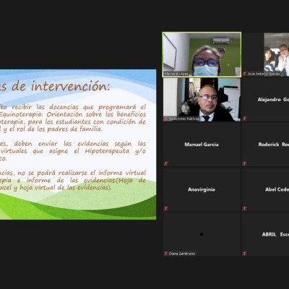Select Maricela López highlighted video tile
The image size is (289, 289).
202,55
